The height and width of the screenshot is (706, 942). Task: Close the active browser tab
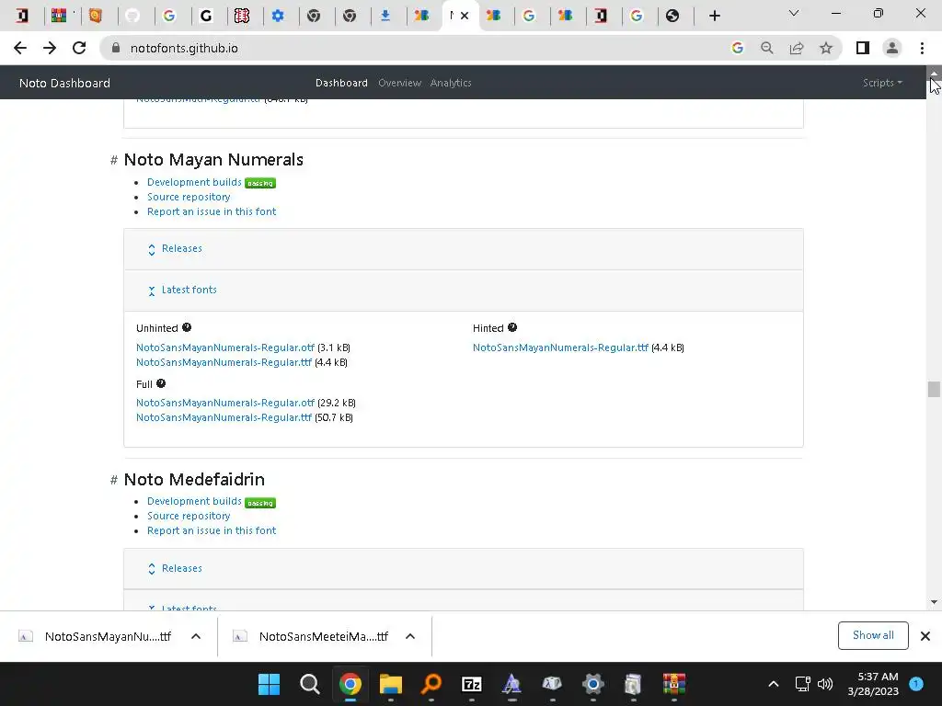click(465, 16)
